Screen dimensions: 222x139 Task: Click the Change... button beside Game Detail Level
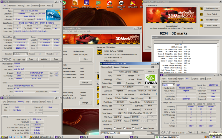[x=85, y=103]
